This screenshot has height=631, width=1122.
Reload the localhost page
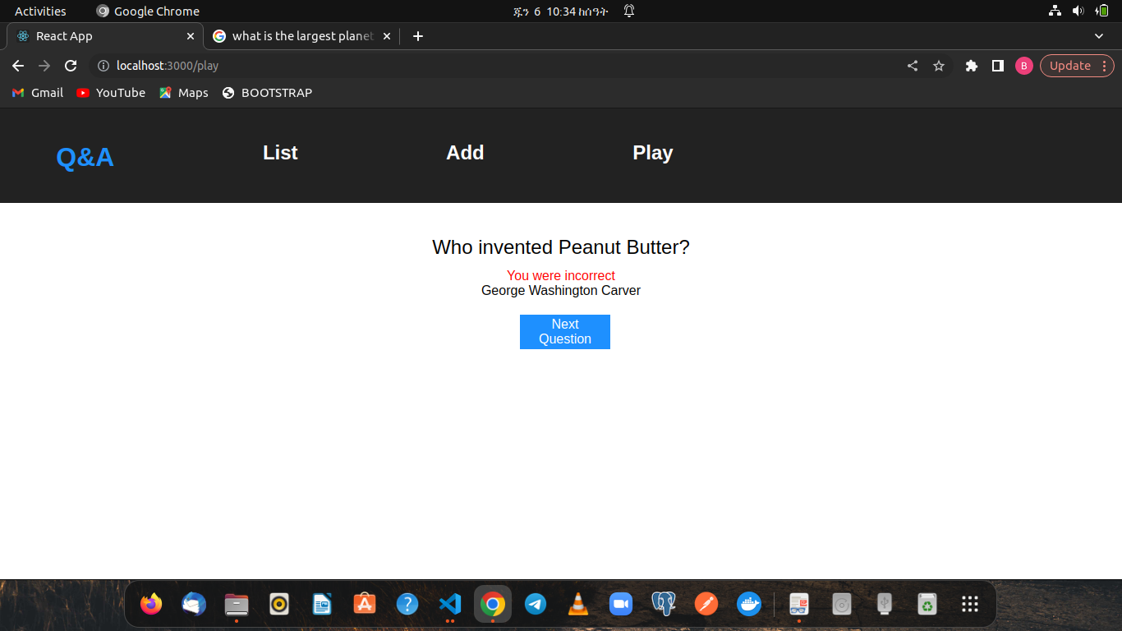(x=71, y=65)
